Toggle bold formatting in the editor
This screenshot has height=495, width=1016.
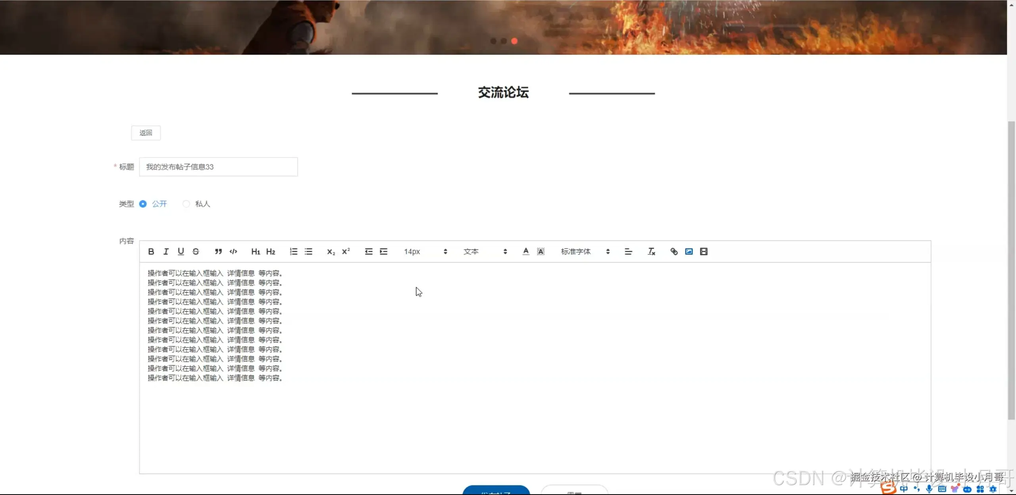pyautogui.click(x=151, y=251)
